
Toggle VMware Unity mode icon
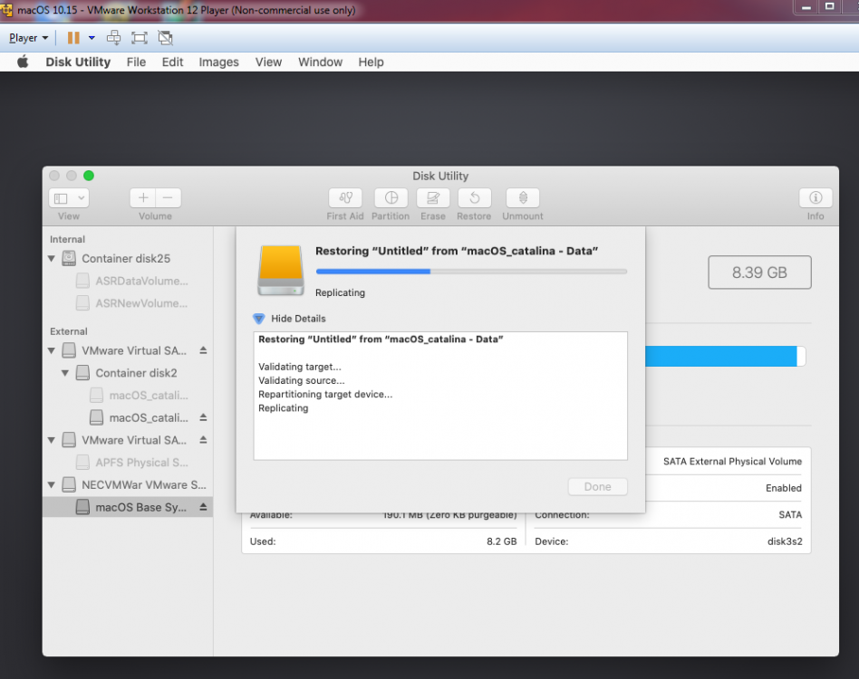(165, 38)
